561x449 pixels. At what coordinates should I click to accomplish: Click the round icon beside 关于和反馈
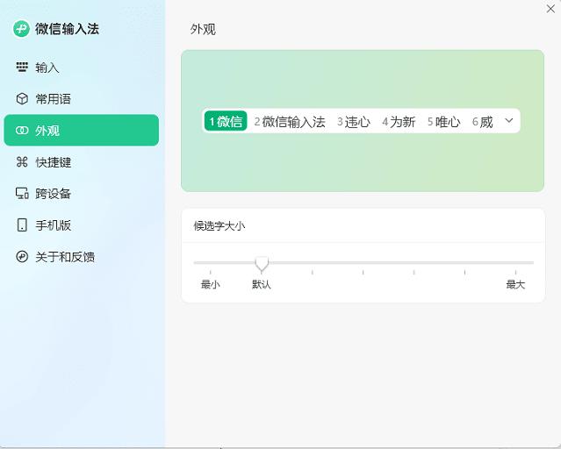(22, 256)
